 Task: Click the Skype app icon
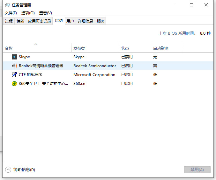coord(14,57)
